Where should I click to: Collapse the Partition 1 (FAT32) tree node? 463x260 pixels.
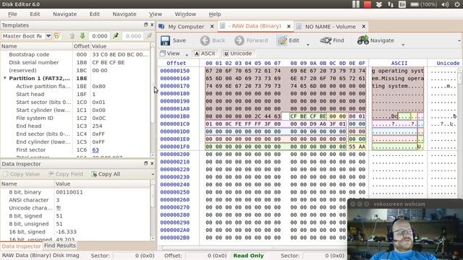coord(5,79)
